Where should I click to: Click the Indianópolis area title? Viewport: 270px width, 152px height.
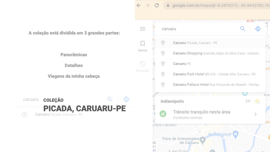pos(172,101)
